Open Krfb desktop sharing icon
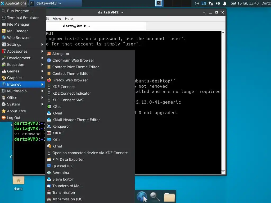The width and height of the screenshot is (271, 203). [49, 140]
